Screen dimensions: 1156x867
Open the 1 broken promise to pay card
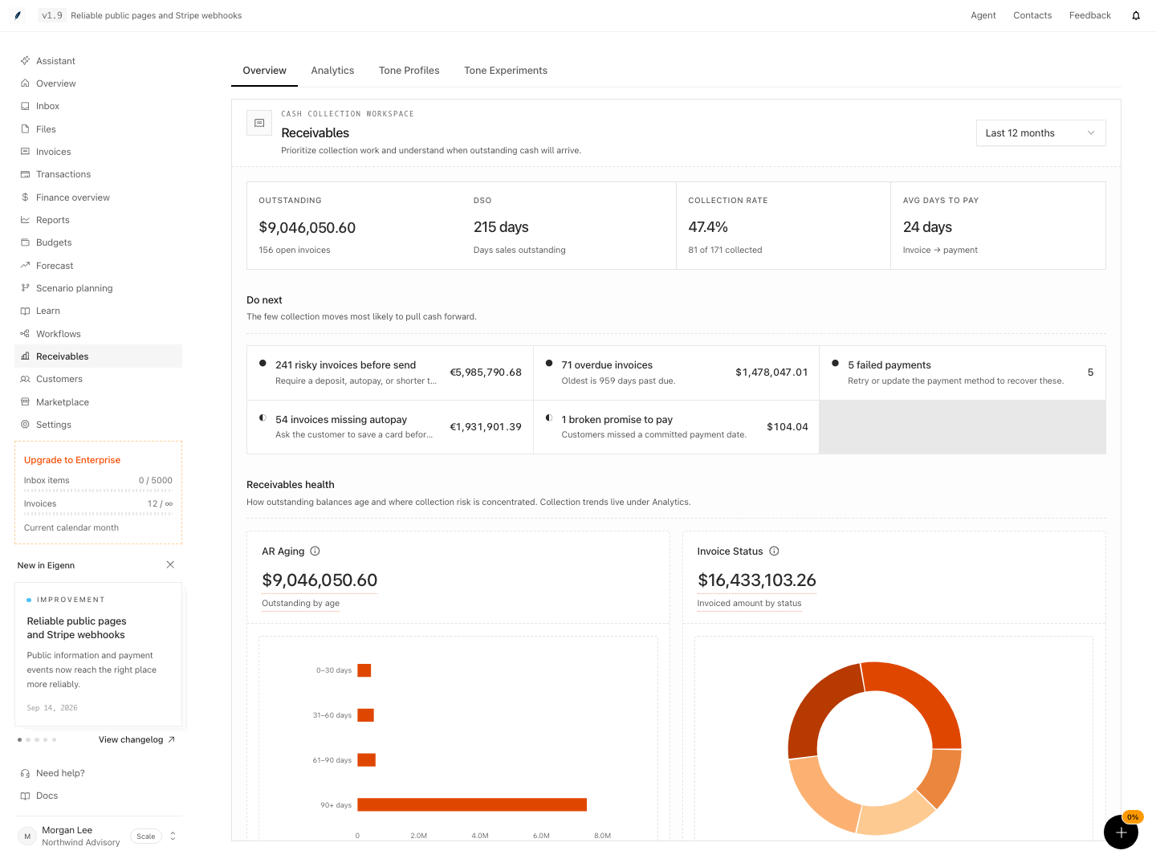point(676,427)
